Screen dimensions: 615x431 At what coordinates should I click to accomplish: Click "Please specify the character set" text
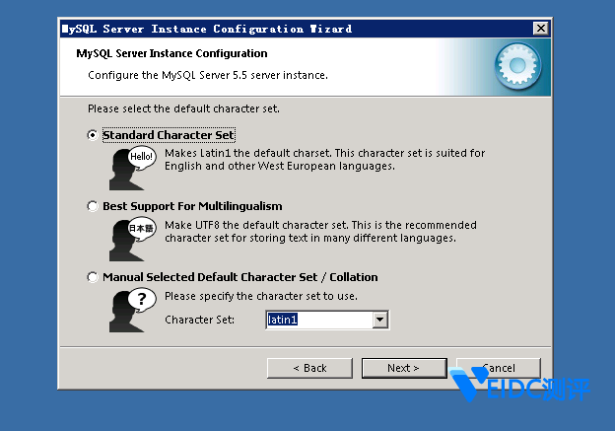point(260,296)
